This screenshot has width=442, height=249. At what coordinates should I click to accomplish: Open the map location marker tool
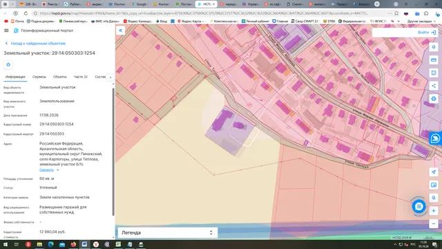point(434,47)
